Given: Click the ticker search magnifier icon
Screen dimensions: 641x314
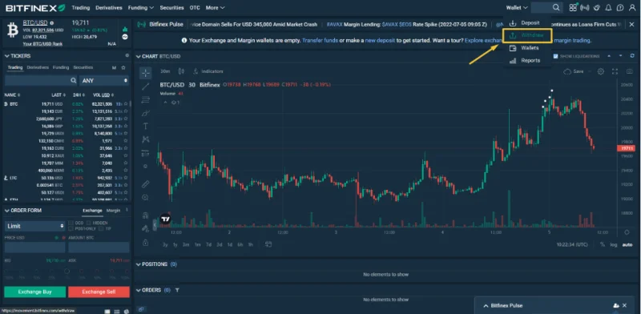Looking at the screenshot, I should (74, 81).
